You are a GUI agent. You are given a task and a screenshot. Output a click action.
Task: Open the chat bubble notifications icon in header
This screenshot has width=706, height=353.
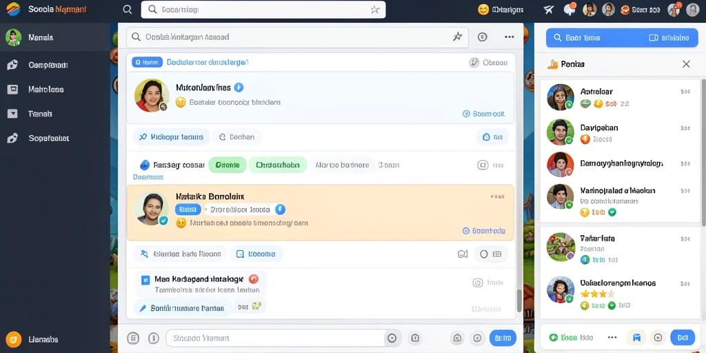(569, 9)
